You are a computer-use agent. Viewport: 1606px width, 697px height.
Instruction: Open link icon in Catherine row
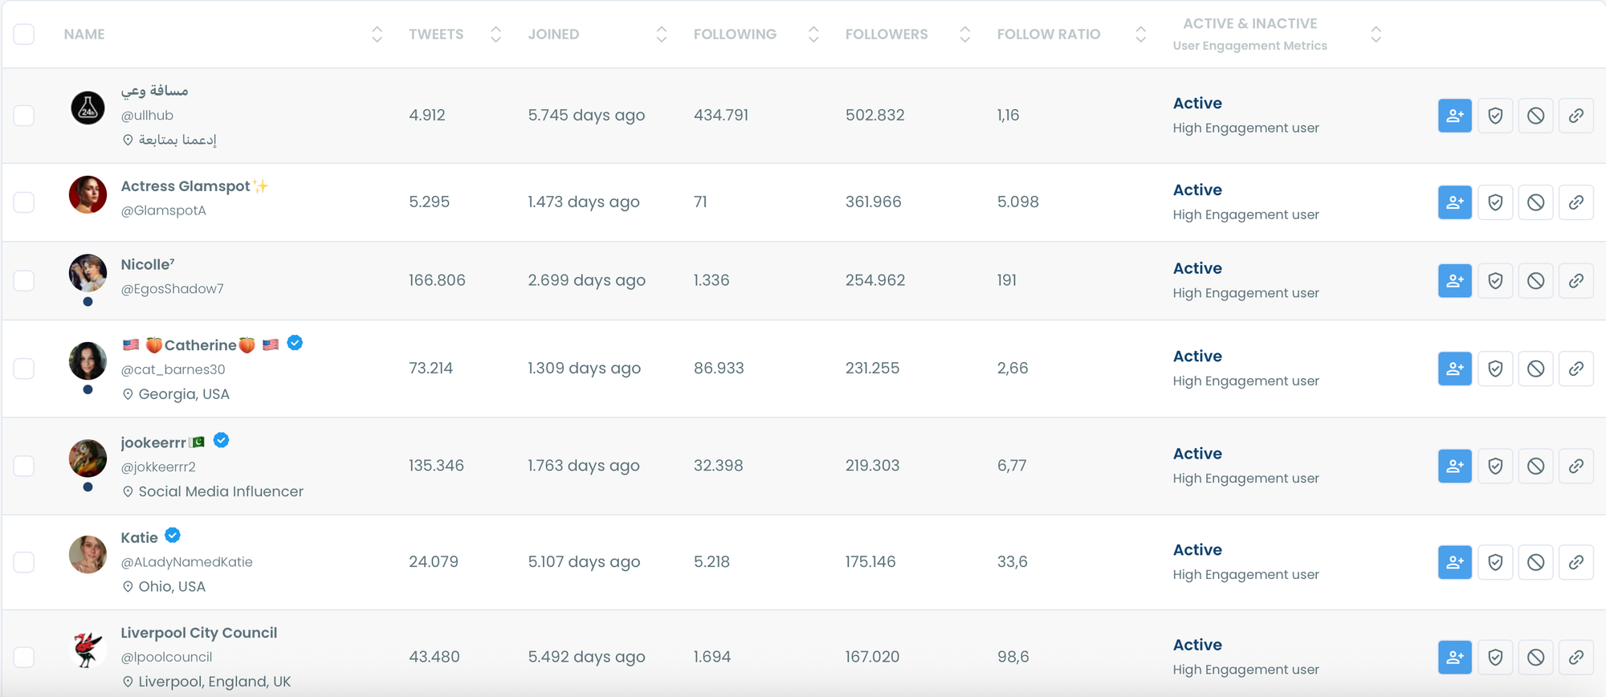click(1575, 369)
